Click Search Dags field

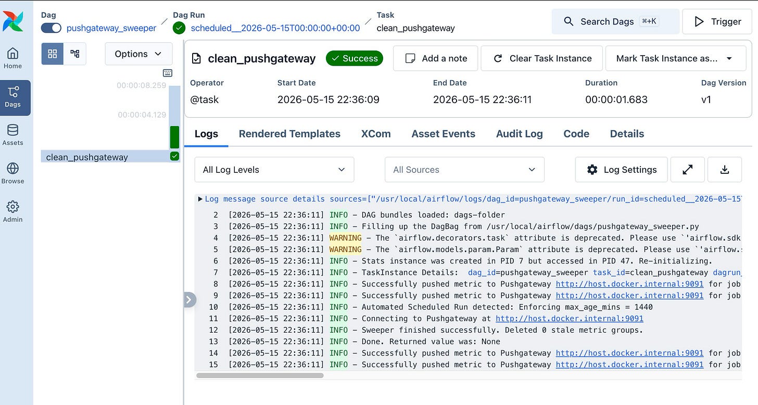point(615,21)
